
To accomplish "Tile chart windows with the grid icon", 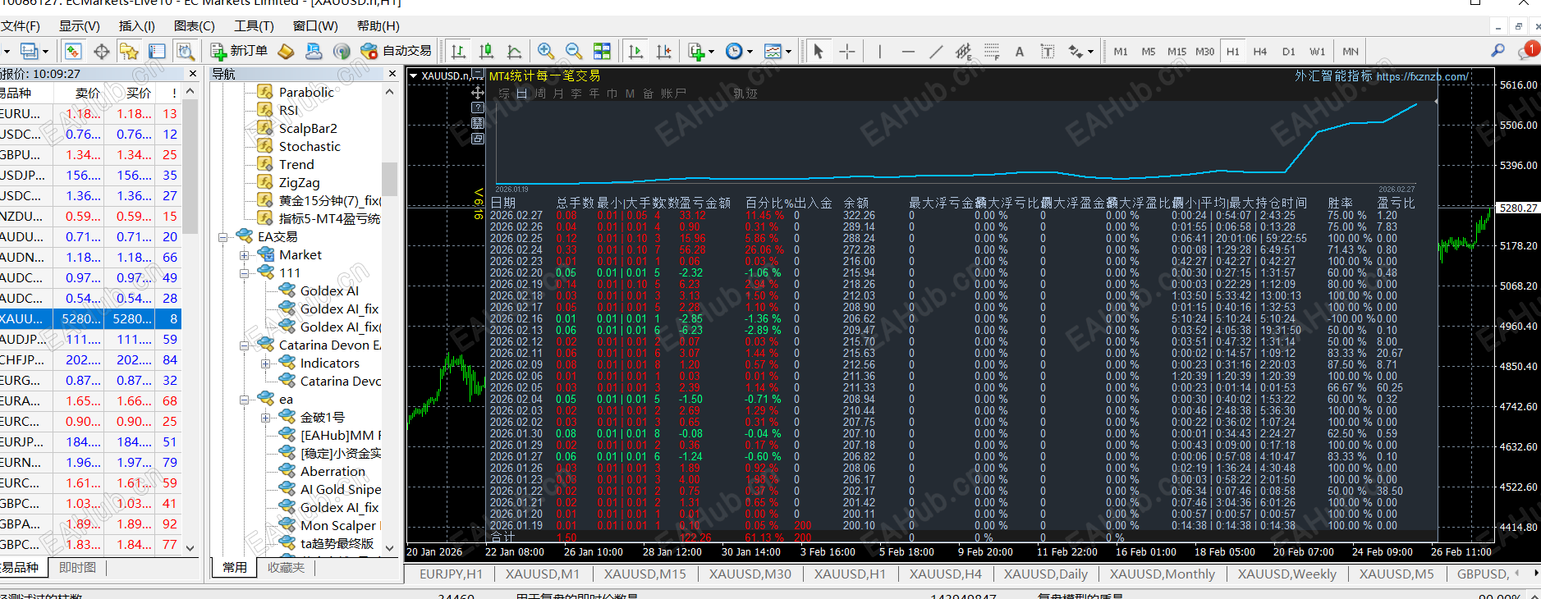I will click(602, 51).
